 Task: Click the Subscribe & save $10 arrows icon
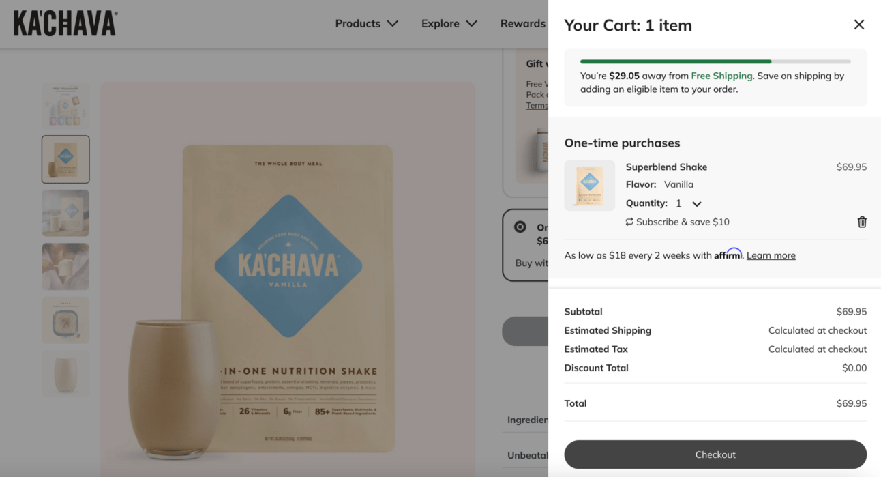629,222
